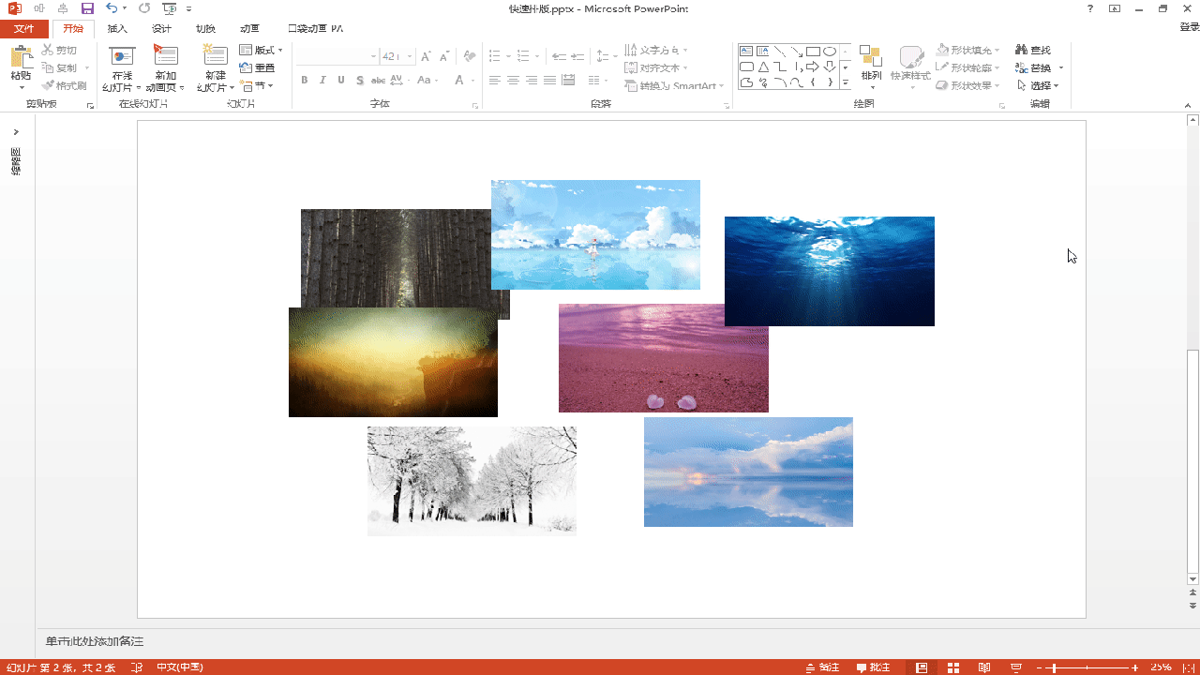Open the Section (节) dropdown

[257, 85]
